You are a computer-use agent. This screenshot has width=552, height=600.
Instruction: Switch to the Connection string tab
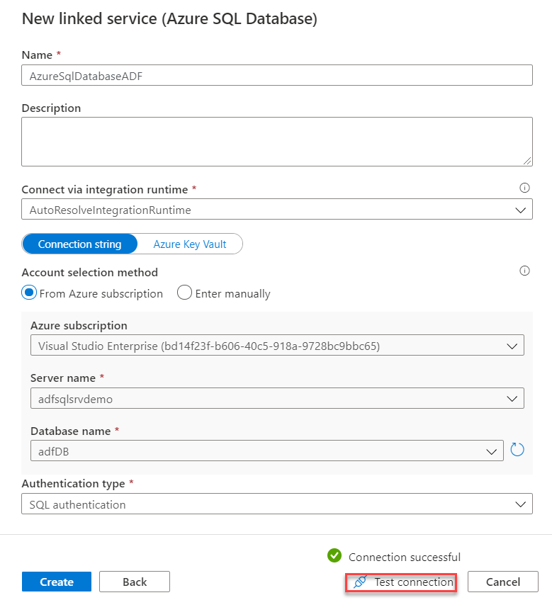pos(79,244)
